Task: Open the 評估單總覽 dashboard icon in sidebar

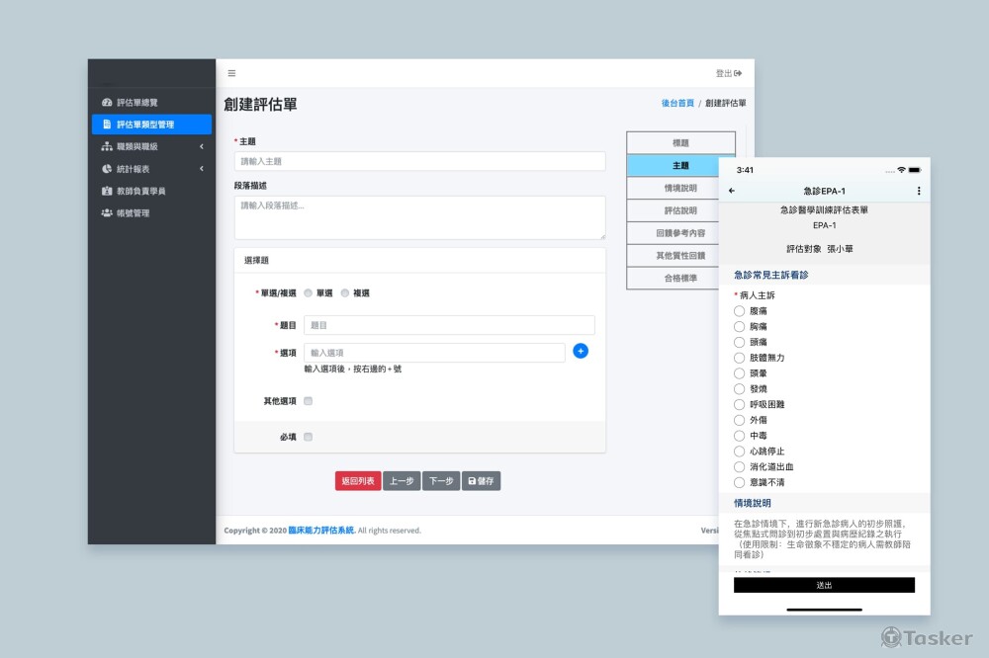Action: point(106,102)
